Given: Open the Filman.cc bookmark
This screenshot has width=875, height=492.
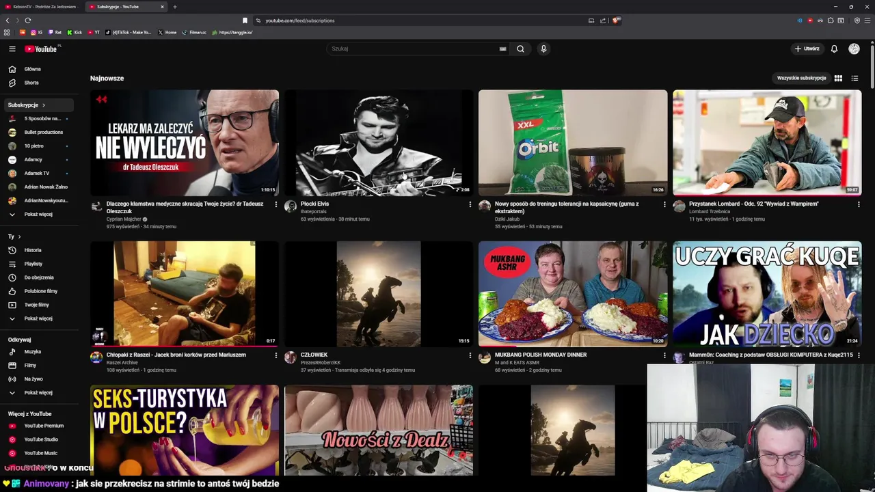Looking at the screenshot, I should 194,32.
